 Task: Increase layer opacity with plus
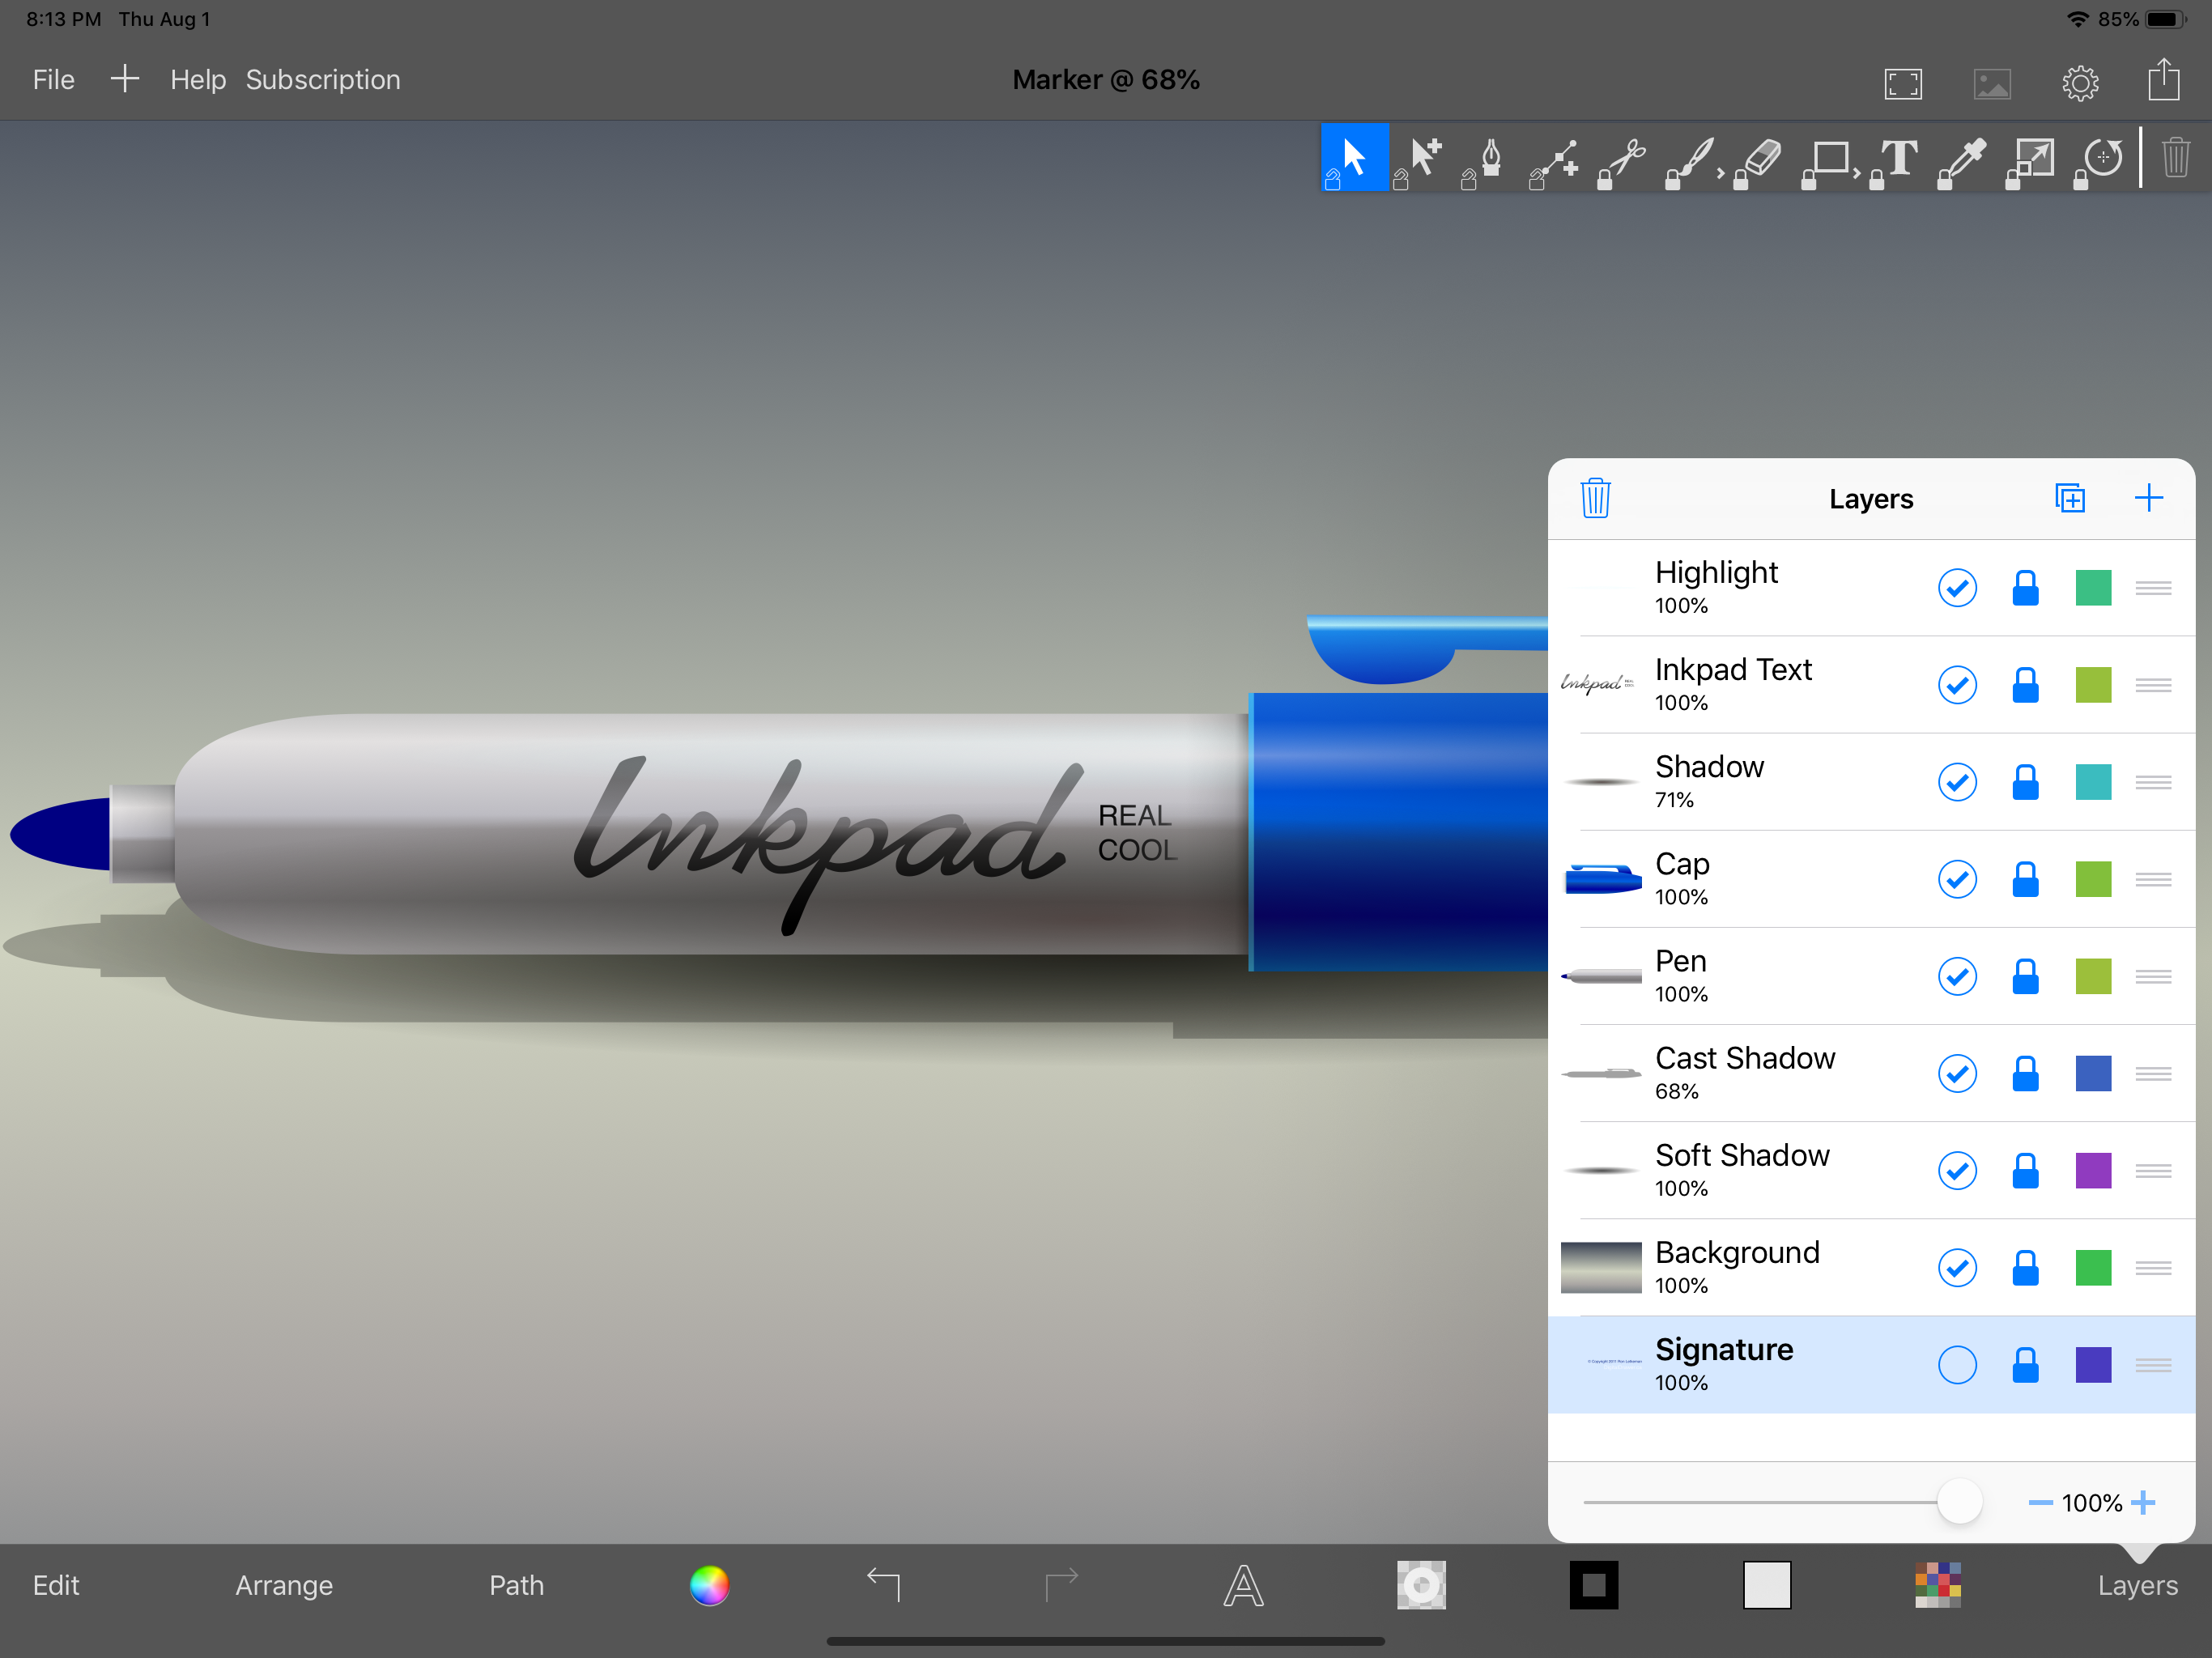[x=2143, y=1502]
